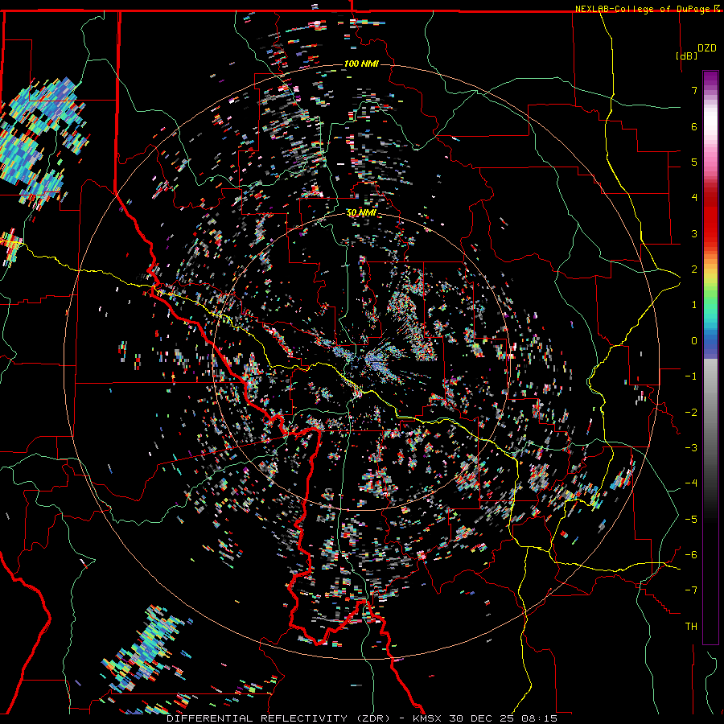Click the 7 value on color scale

(694, 90)
